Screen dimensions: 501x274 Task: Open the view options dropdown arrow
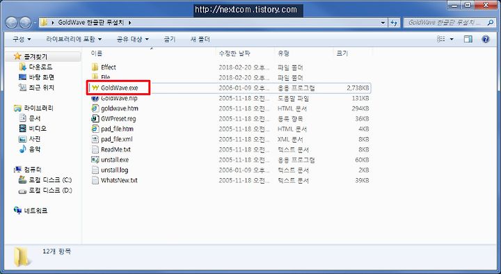tap(452, 39)
